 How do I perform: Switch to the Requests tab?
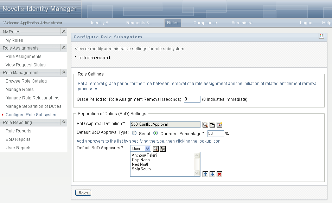(139, 23)
